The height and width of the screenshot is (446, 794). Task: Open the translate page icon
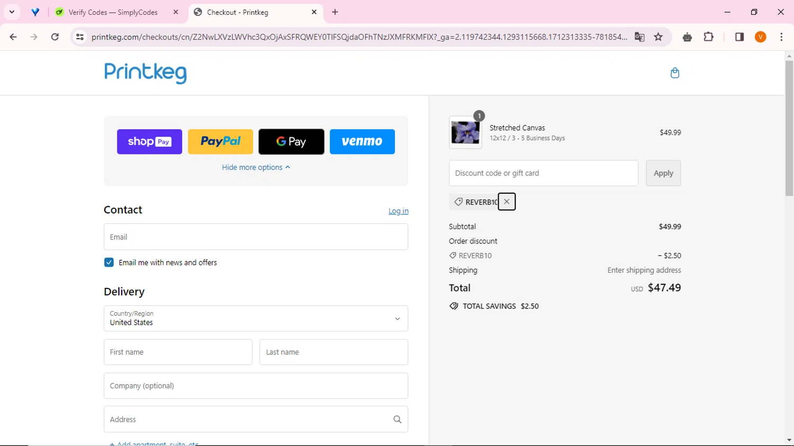[x=639, y=37]
